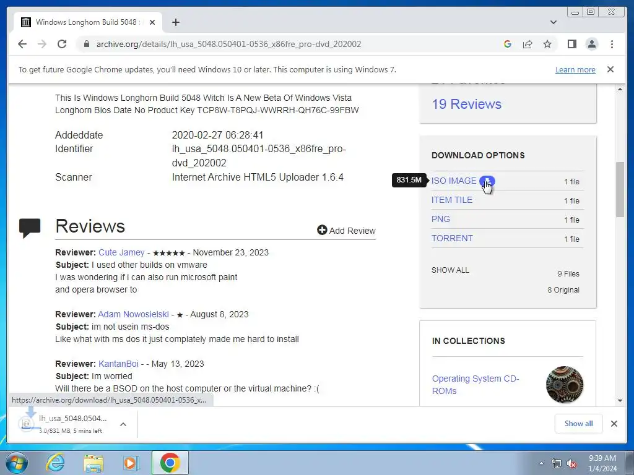Click SHOW ALL download files
634x475 pixels.
(x=450, y=270)
